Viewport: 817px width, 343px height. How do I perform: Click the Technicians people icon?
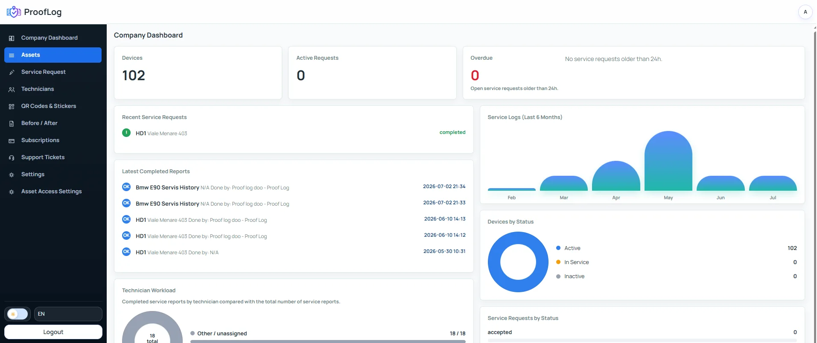click(x=12, y=89)
